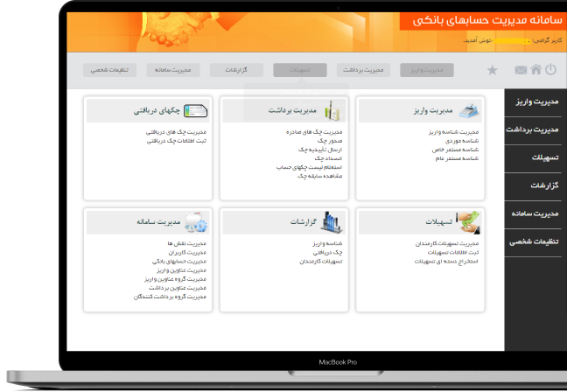This screenshot has width=567, height=392.
Task: Click money-in-hand icon in تسهیلات card
Action: (469, 222)
